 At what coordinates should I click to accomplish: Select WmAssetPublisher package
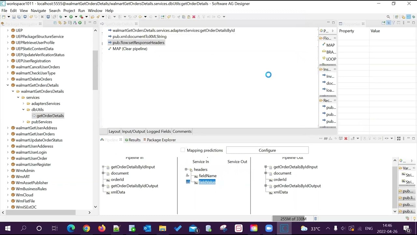(32, 183)
